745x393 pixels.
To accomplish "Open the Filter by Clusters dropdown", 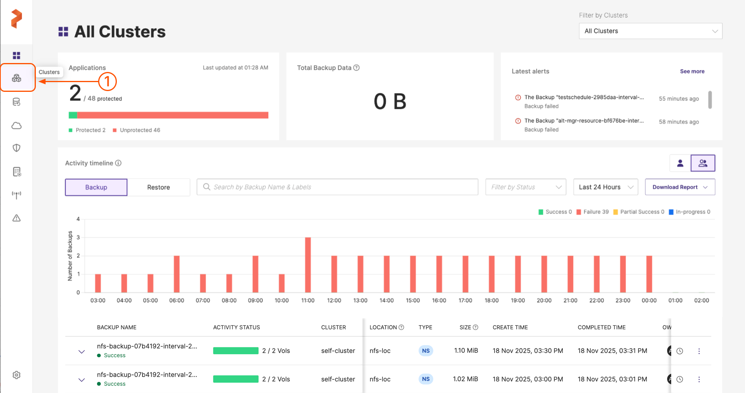I will (x=650, y=31).
